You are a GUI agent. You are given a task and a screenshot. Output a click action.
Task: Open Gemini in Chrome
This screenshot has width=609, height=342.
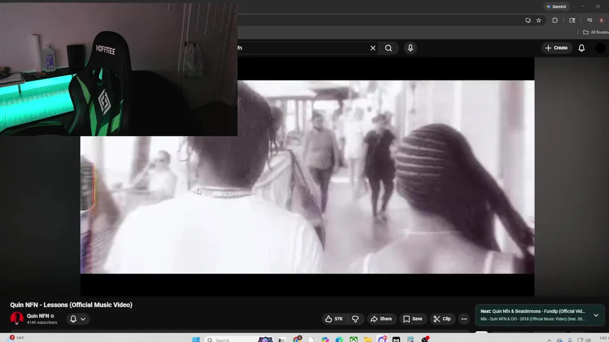pos(556,7)
